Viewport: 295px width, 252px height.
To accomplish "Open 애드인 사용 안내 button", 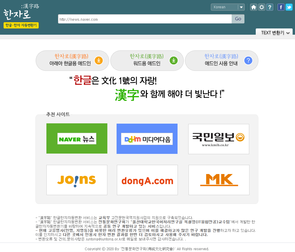I will (x=222, y=60).
